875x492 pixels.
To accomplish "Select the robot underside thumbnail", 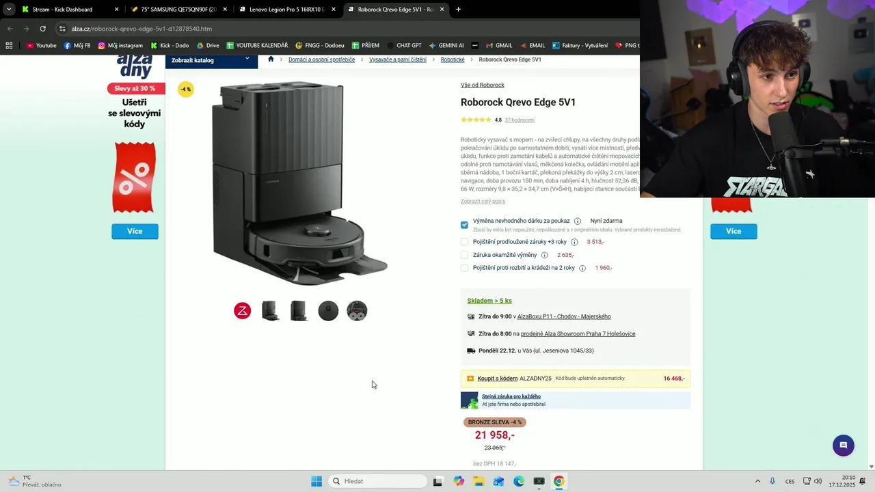I will pos(357,311).
